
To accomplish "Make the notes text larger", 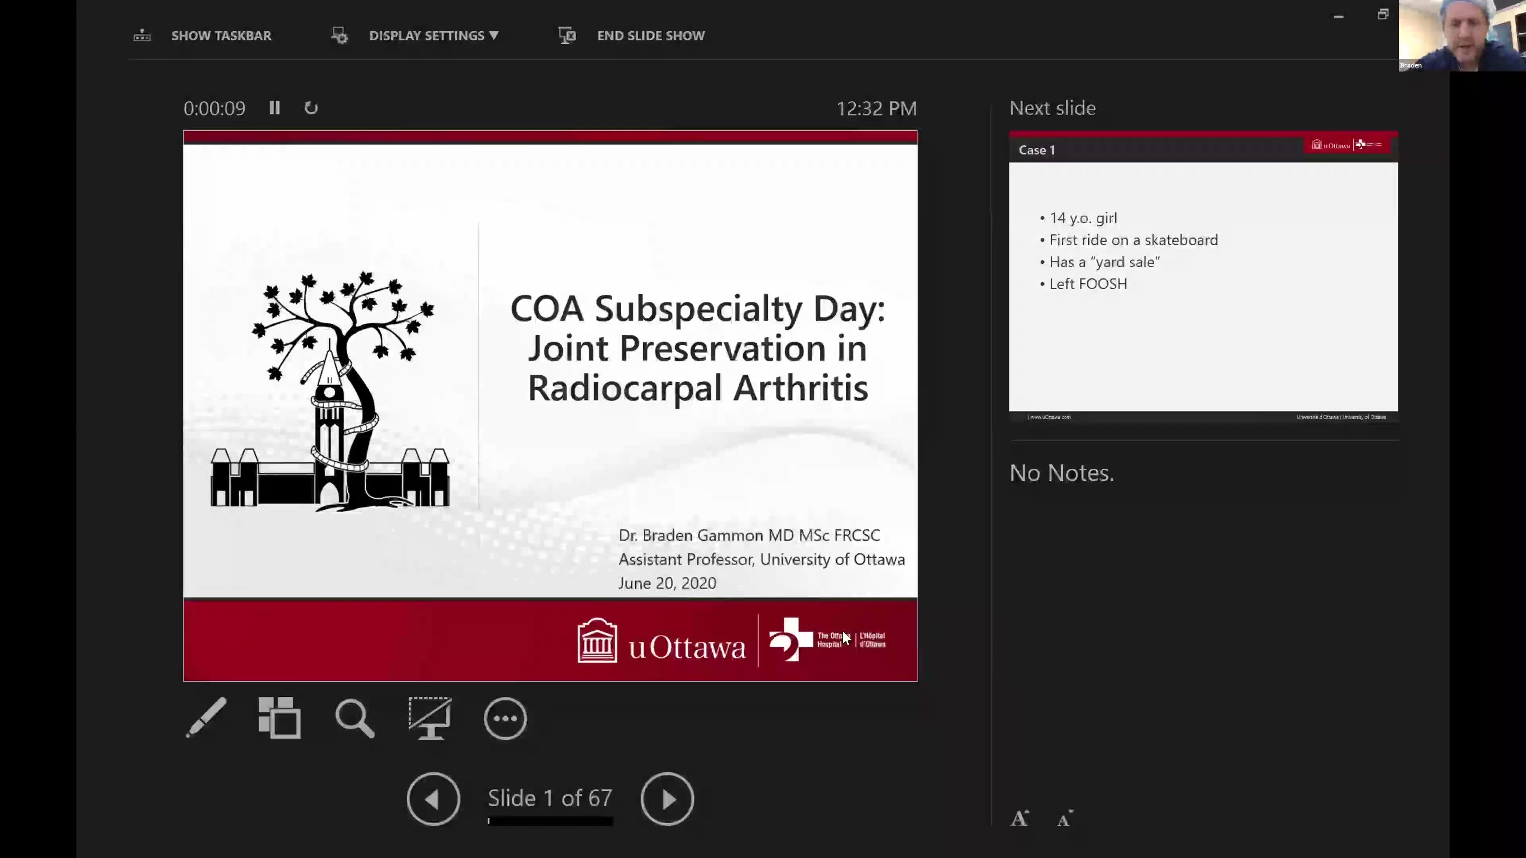I will (x=1019, y=818).
